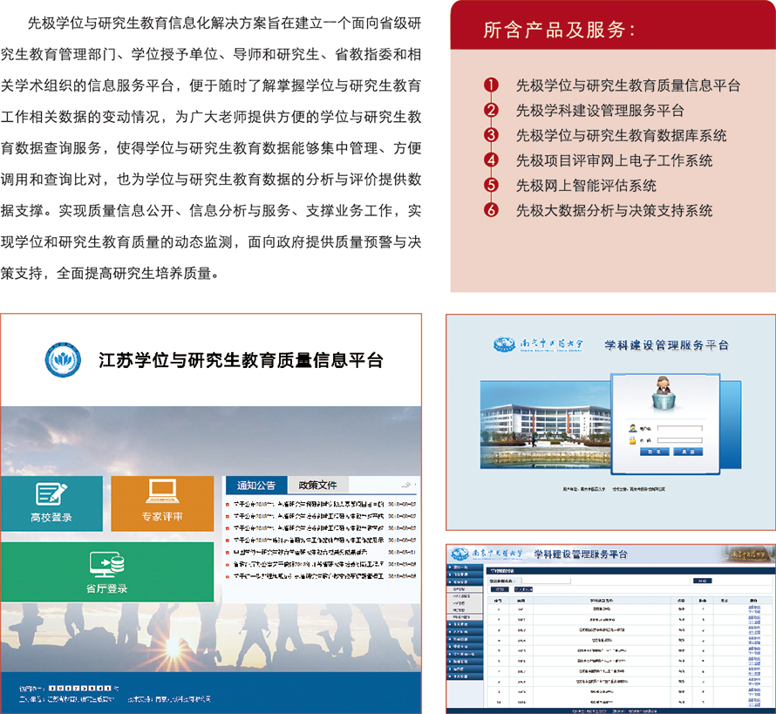Click the campus building photo on login page
The height and width of the screenshot is (714, 776).
[545, 425]
